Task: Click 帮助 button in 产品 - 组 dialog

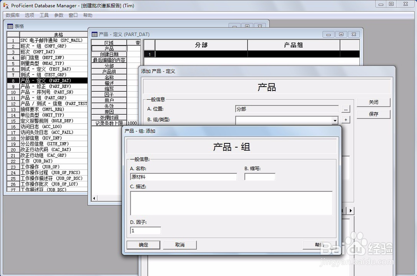Action: pyautogui.click(x=319, y=245)
